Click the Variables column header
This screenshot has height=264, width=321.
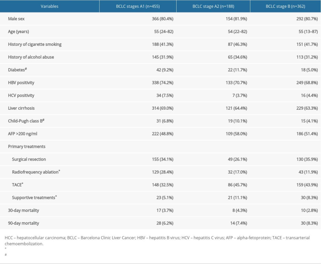[x=49, y=6]
